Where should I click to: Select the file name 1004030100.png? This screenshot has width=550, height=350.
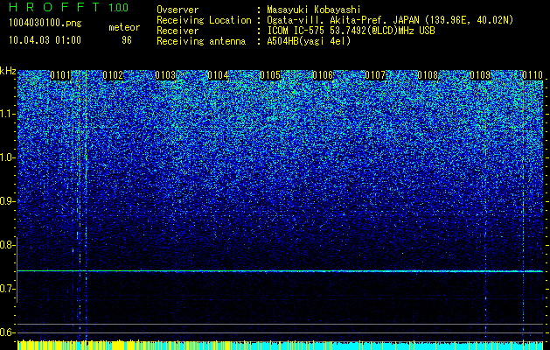[x=45, y=24]
